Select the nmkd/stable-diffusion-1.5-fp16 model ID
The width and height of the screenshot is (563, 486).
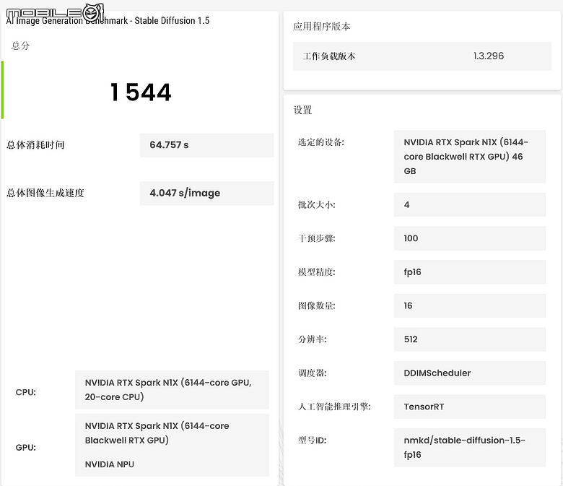[x=470, y=448]
